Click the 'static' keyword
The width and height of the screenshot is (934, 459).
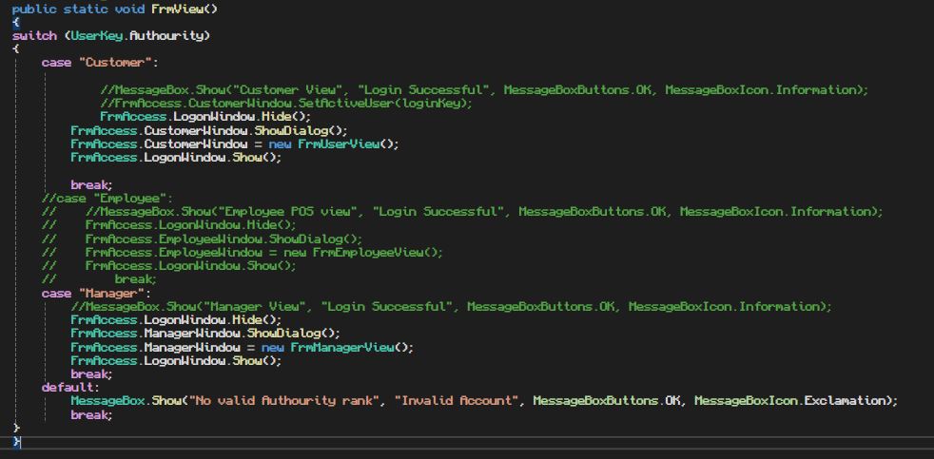coord(86,9)
